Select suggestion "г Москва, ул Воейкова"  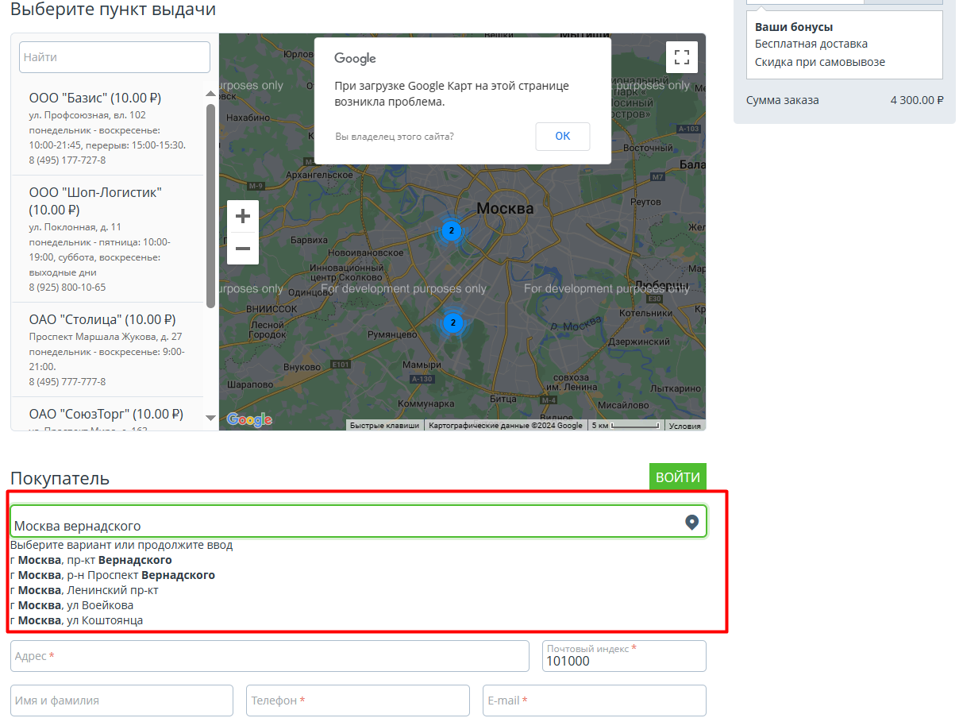72,605
